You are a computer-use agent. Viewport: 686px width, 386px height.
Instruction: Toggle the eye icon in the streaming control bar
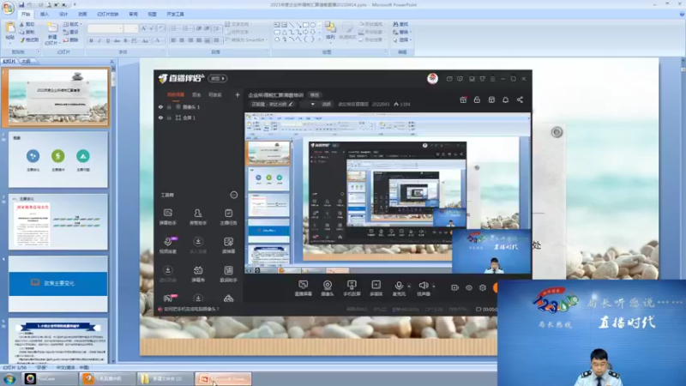[469, 287]
